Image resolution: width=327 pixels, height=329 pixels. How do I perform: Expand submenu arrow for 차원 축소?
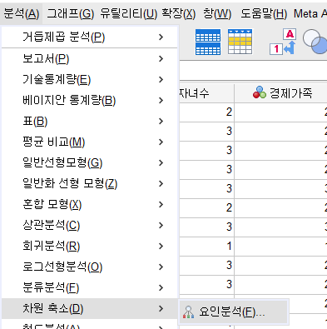(161, 308)
